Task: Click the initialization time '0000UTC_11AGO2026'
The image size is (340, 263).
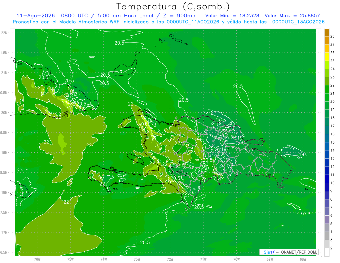Action: point(193,22)
